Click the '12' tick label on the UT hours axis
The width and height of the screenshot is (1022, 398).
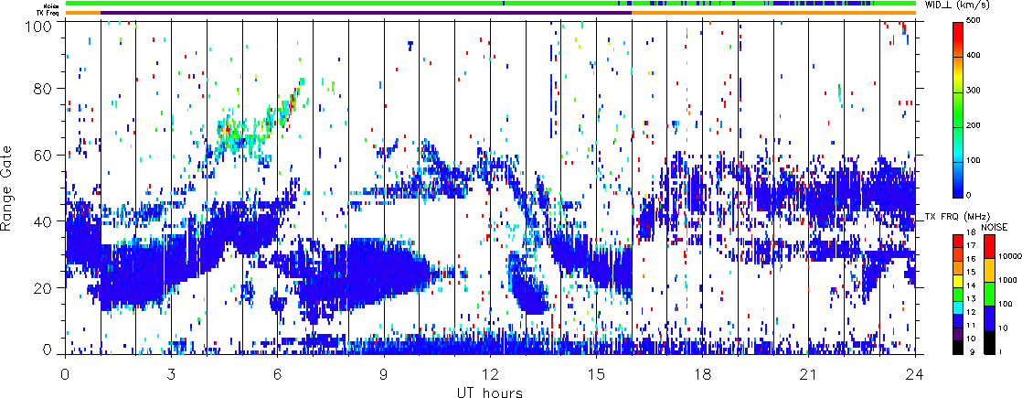click(x=490, y=375)
